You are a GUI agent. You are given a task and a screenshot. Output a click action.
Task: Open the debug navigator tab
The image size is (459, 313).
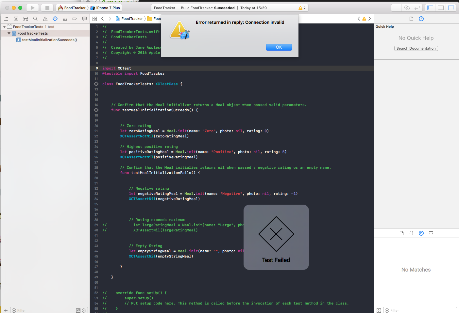point(65,19)
